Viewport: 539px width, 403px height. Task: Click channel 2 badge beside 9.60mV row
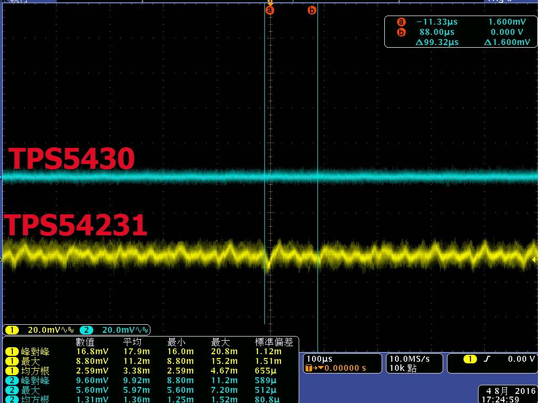[x=12, y=380]
